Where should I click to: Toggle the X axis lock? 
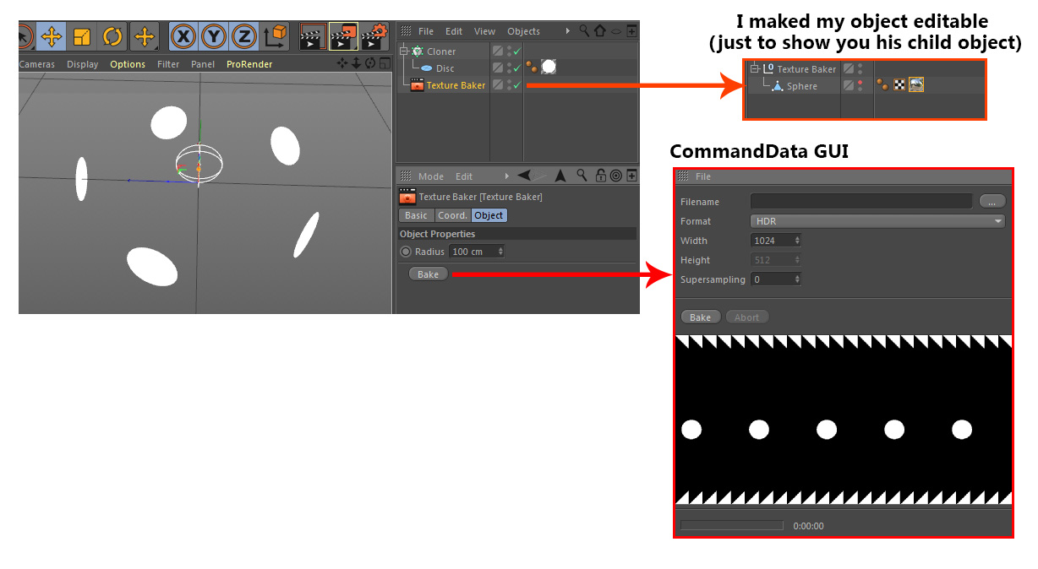click(184, 36)
